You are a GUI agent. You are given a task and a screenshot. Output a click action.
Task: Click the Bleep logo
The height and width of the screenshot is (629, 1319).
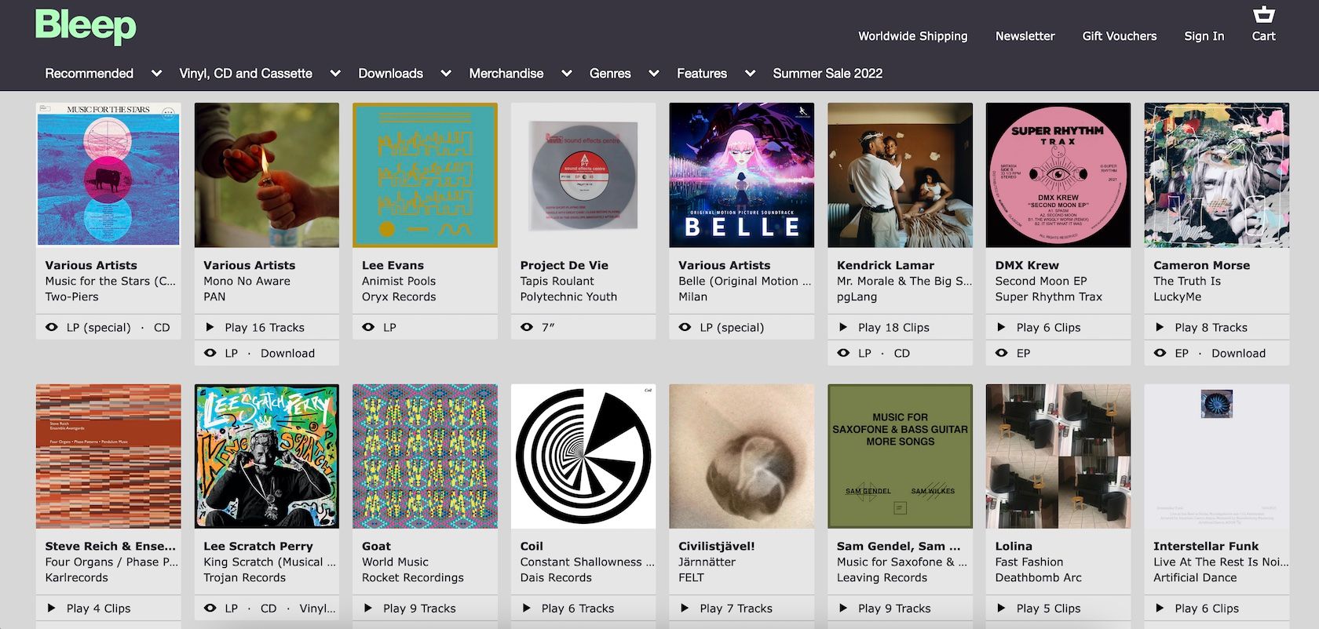[x=86, y=26]
